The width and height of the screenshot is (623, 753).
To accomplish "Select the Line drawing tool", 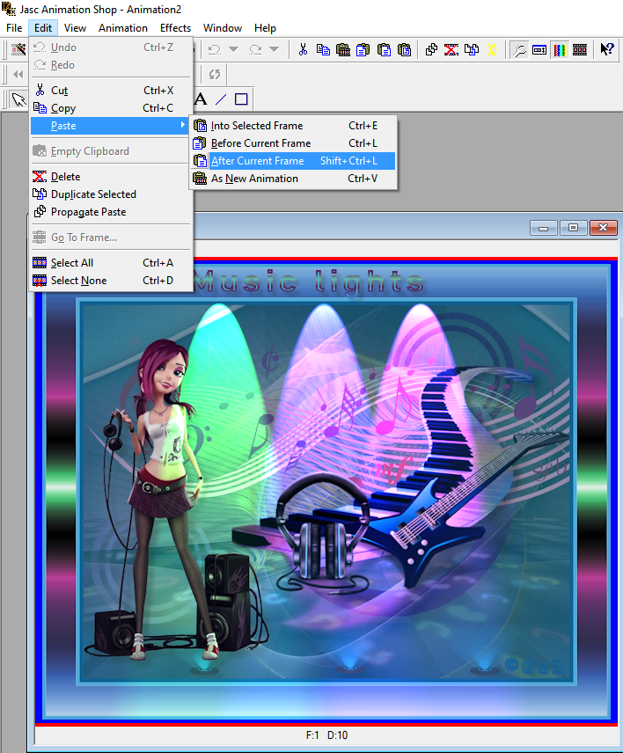I will tap(221, 99).
